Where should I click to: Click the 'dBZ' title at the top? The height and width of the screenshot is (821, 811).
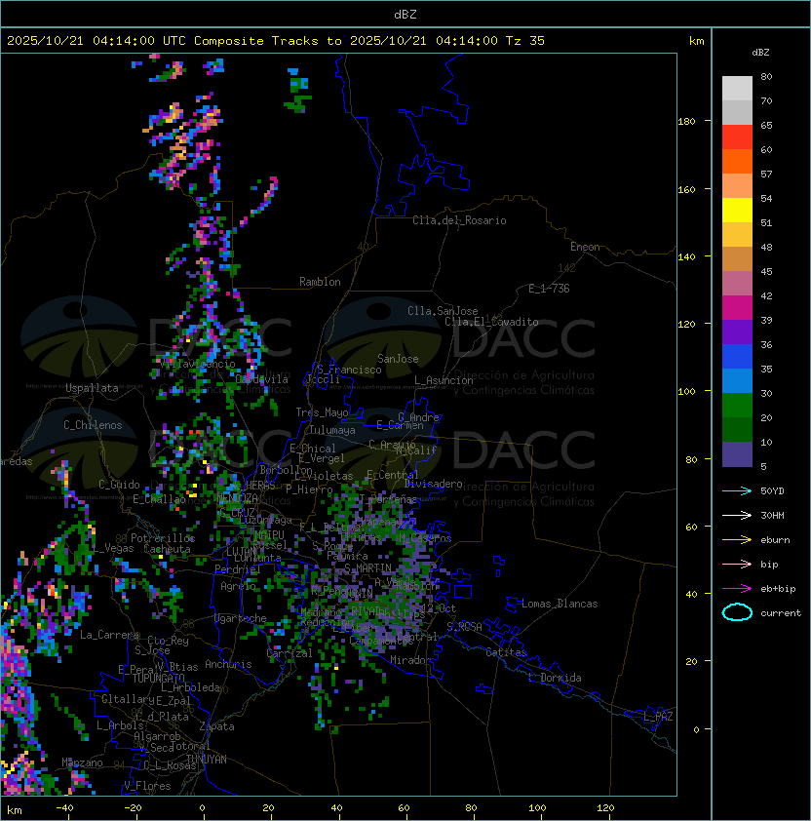tap(405, 14)
